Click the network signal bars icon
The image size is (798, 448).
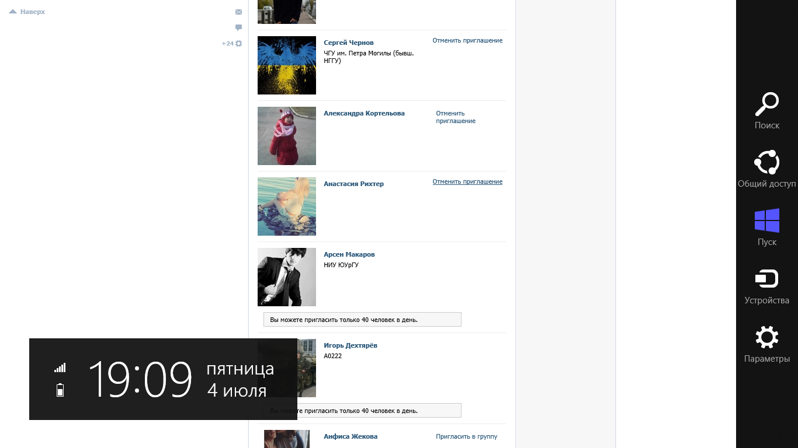60,367
